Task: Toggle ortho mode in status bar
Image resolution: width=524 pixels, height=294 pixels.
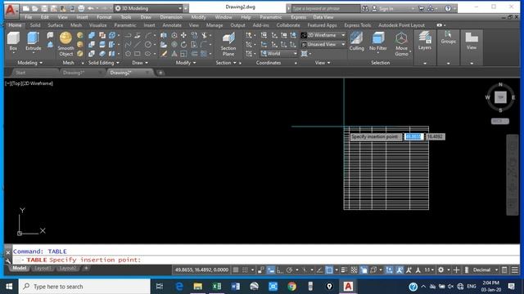Action: [280, 270]
